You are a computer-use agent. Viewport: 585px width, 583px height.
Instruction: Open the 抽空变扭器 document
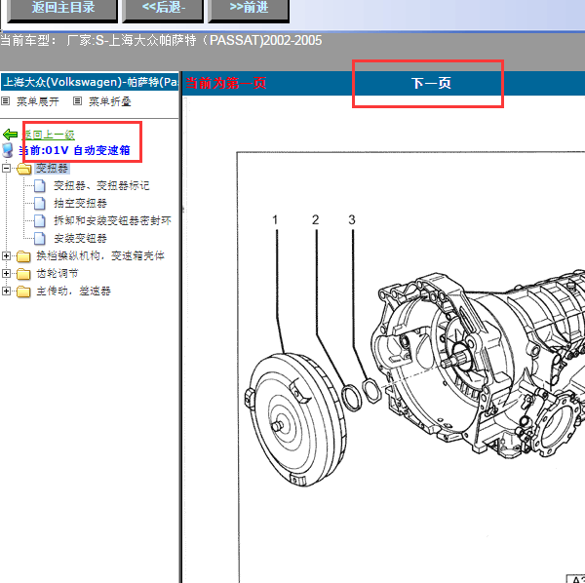80,204
